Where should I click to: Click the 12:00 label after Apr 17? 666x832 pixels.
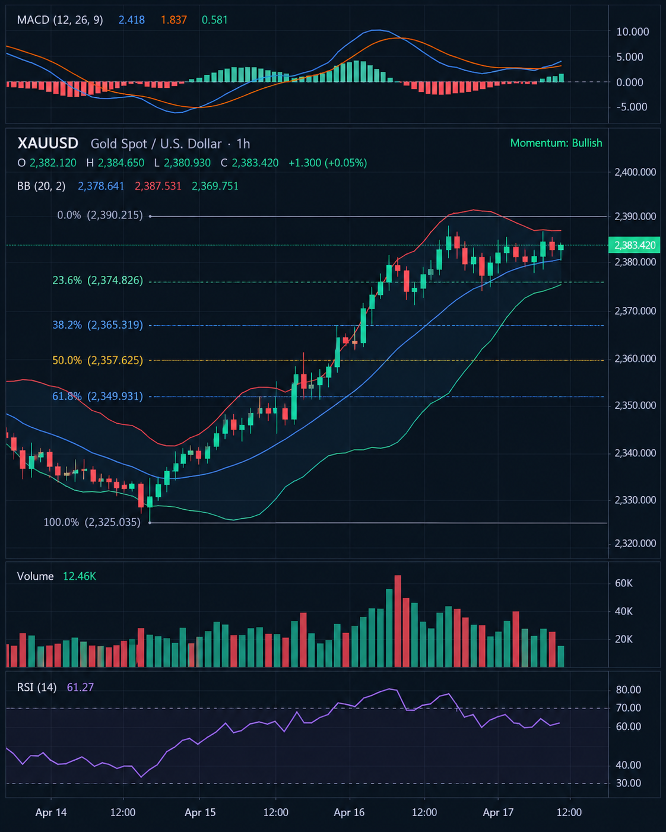569,812
